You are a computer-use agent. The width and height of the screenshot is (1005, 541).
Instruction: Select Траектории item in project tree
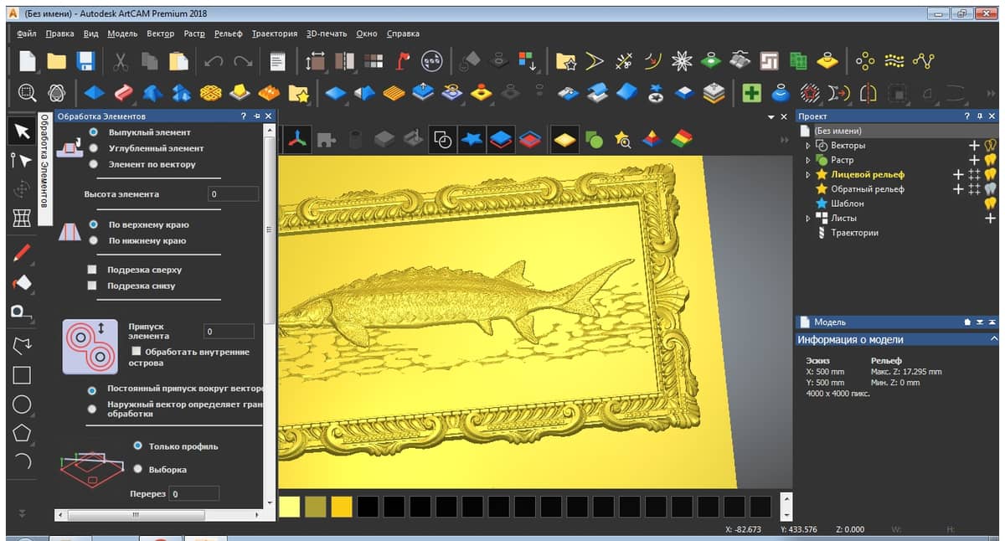[854, 233]
